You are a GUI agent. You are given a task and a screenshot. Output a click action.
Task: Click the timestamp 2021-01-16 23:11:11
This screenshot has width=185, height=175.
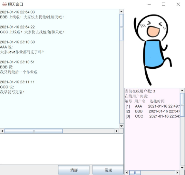(17, 82)
